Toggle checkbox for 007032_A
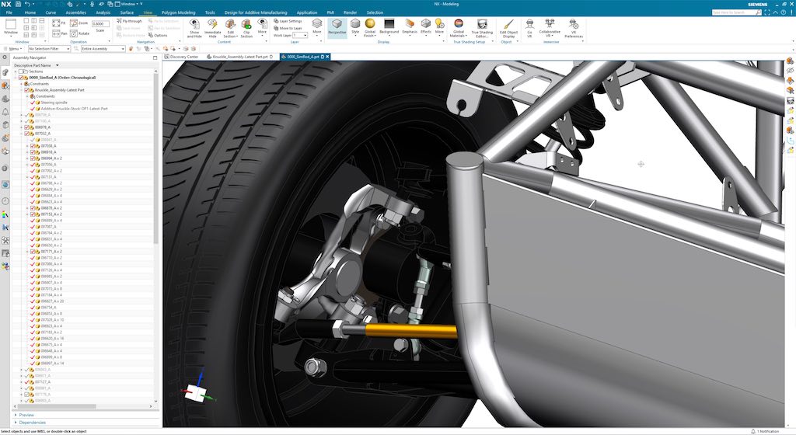 point(27,134)
